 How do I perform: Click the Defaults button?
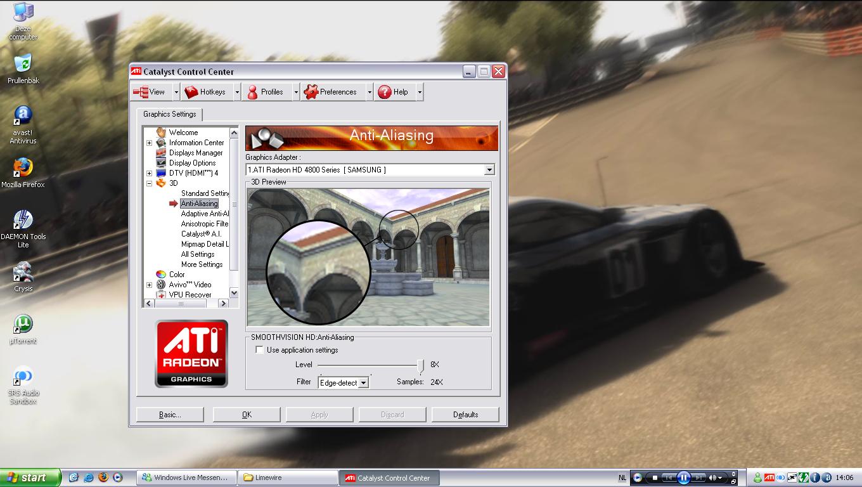click(465, 415)
